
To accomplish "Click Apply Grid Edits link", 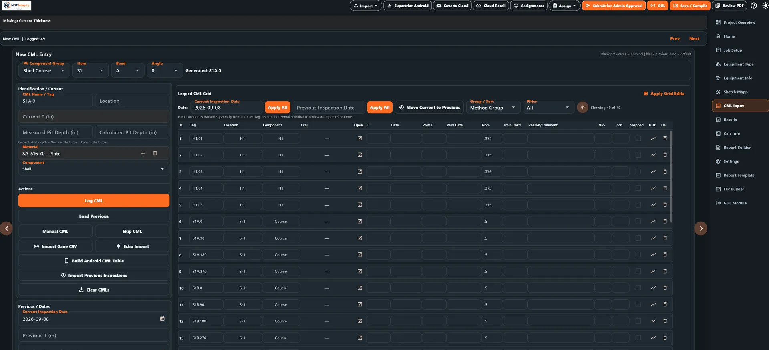I will pos(664,94).
